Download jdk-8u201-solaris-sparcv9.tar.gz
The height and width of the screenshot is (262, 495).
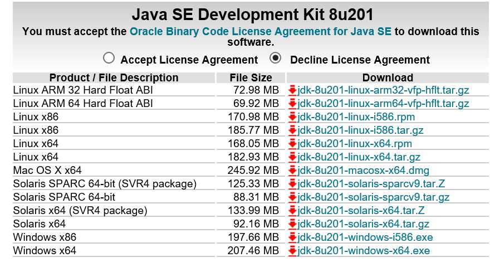tap(373, 197)
